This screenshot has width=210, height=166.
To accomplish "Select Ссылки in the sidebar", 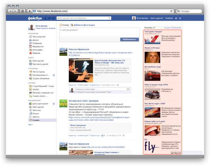I will tap(42, 120).
